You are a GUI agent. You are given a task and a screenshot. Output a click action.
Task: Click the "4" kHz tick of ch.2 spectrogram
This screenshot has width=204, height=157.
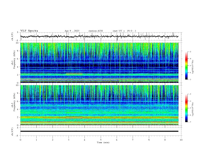coord(18,109)
